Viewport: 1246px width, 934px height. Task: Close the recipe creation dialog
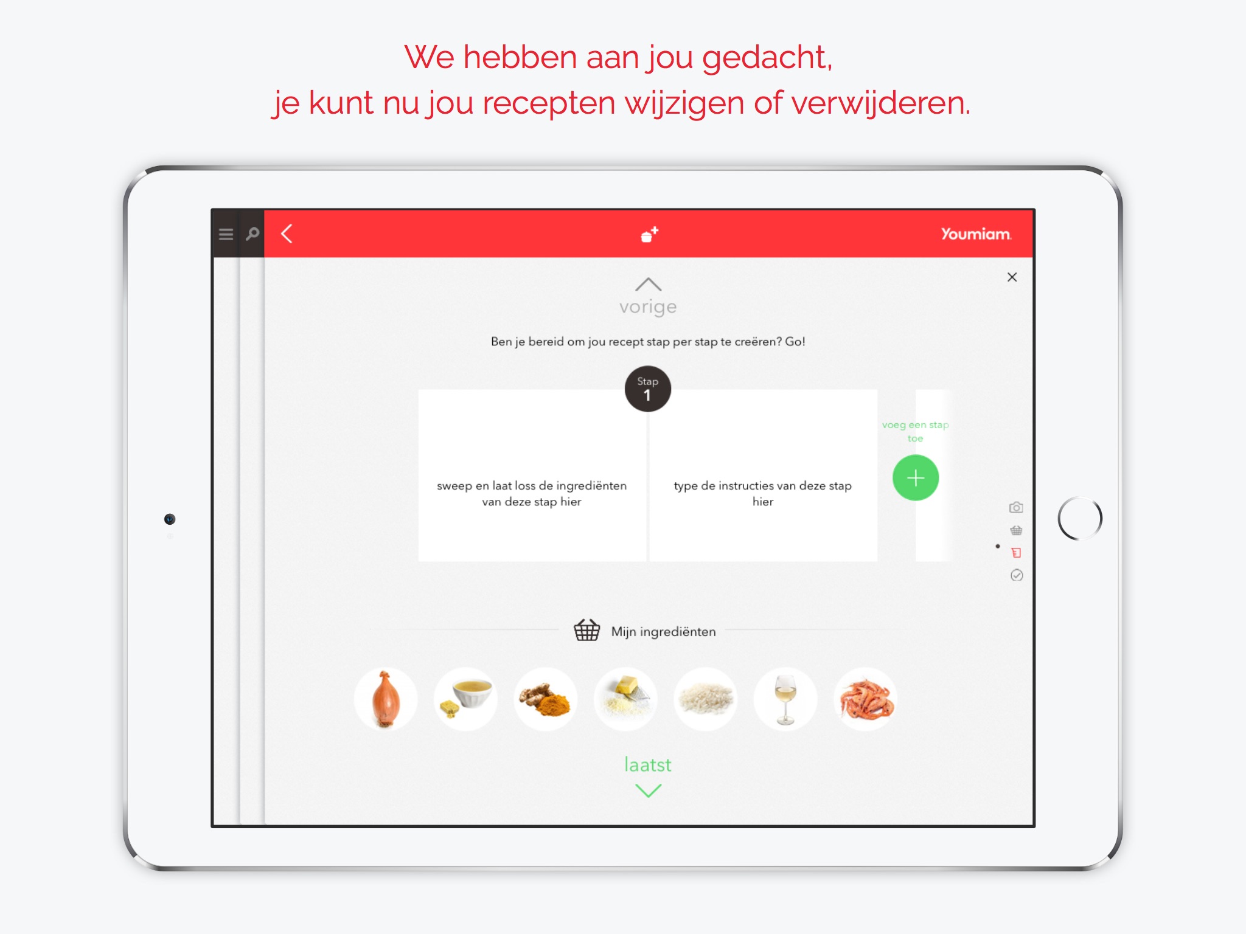pyautogui.click(x=1012, y=275)
